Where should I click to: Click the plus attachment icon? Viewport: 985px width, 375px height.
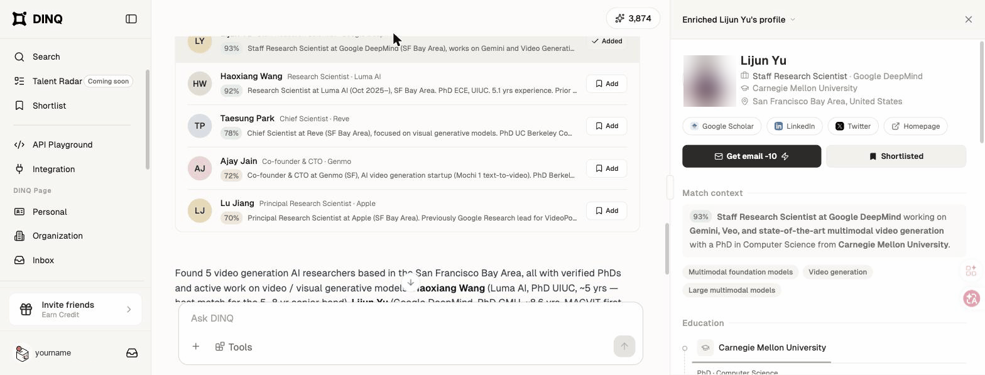196,347
